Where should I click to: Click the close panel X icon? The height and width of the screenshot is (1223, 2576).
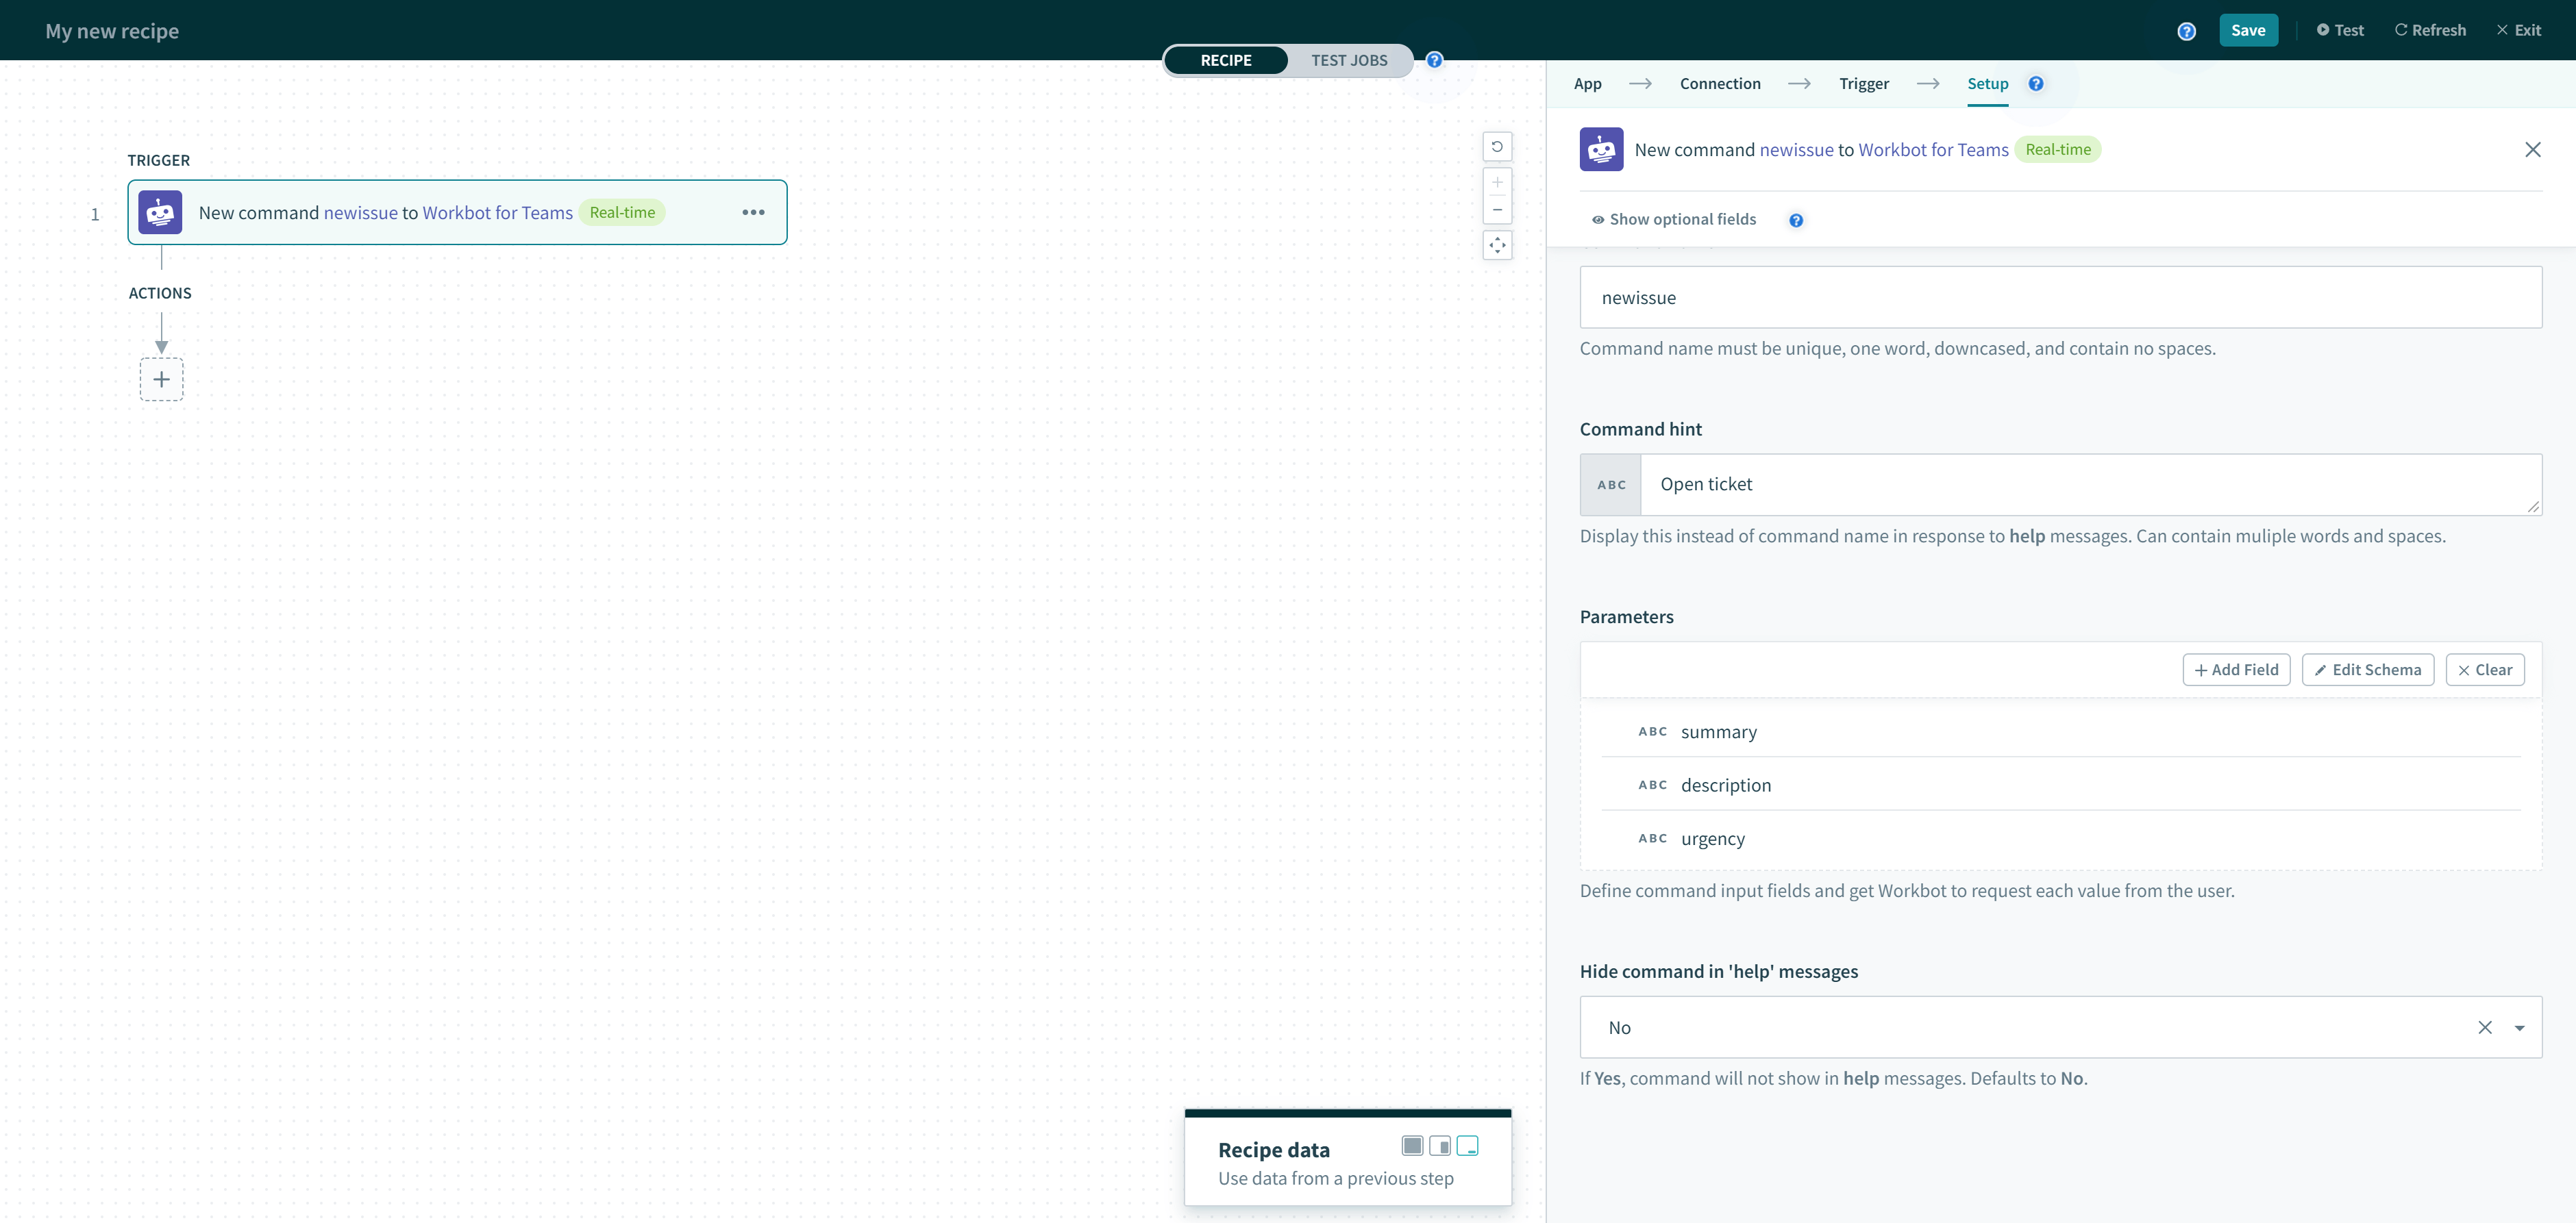click(2534, 149)
